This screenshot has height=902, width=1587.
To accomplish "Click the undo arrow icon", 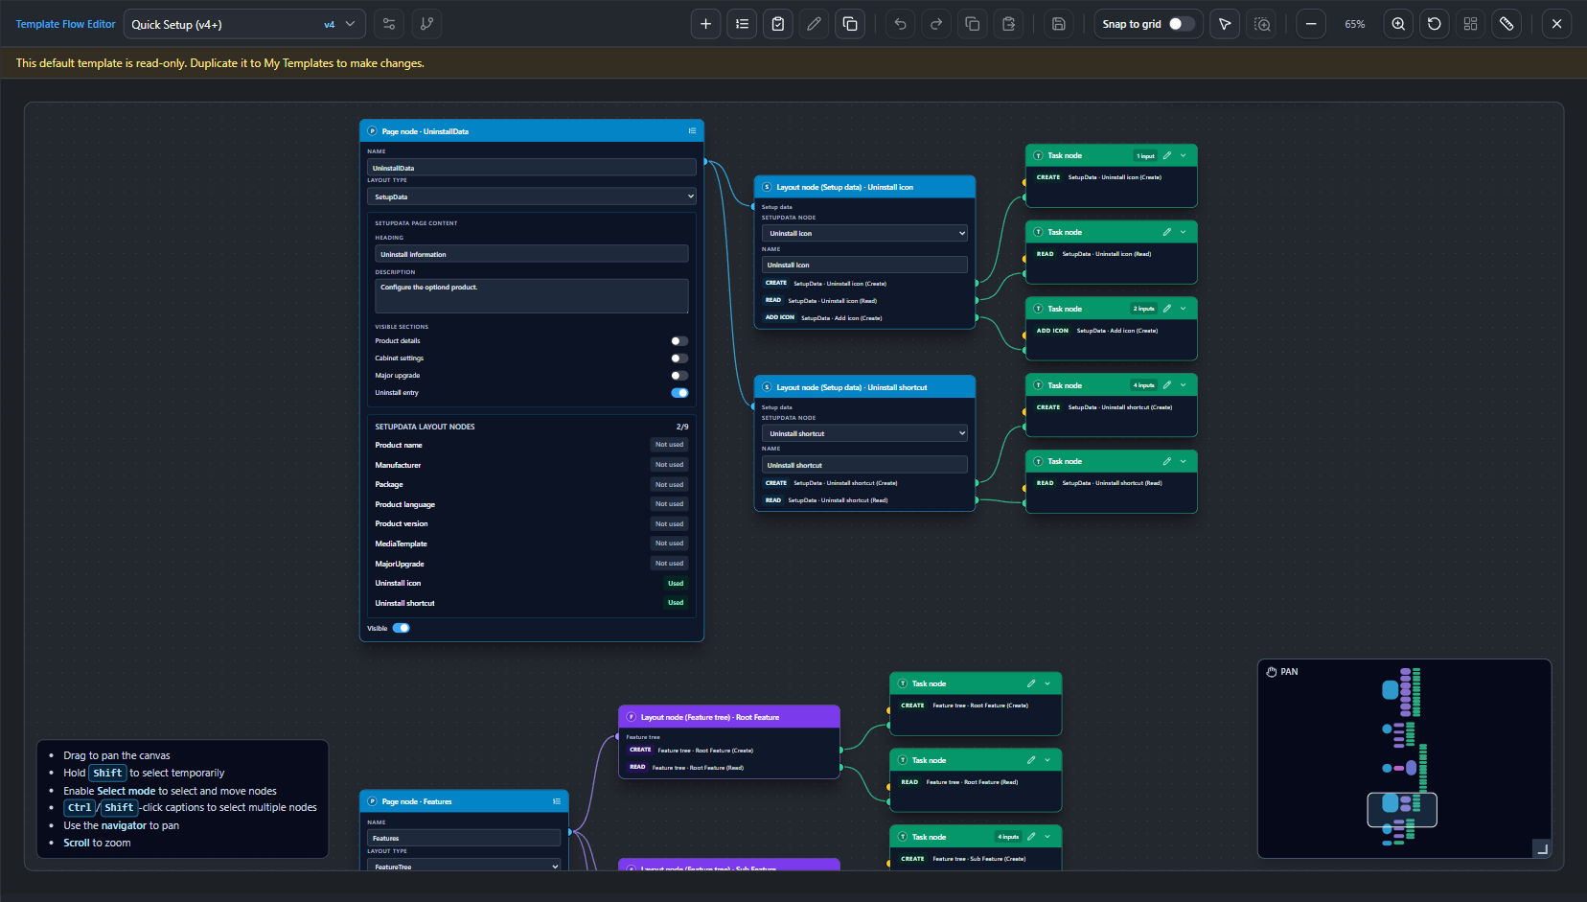I will (x=900, y=24).
